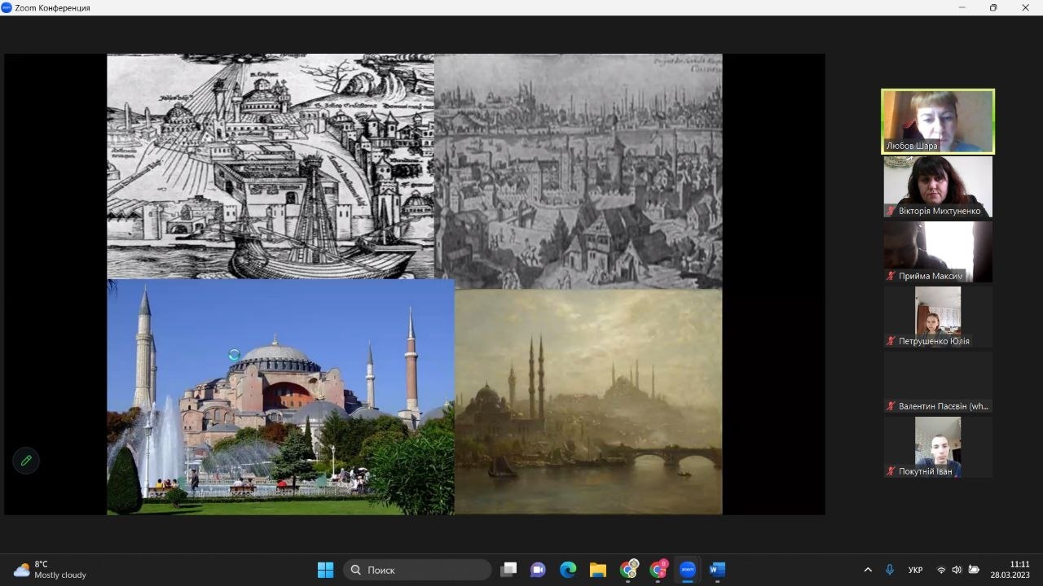
Task: Open the Chrome icon with pink badge
Action: pos(658,570)
